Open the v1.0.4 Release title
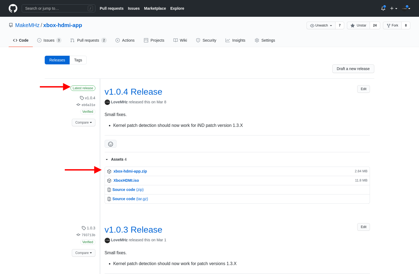419x274 pixels. point(133,92)
